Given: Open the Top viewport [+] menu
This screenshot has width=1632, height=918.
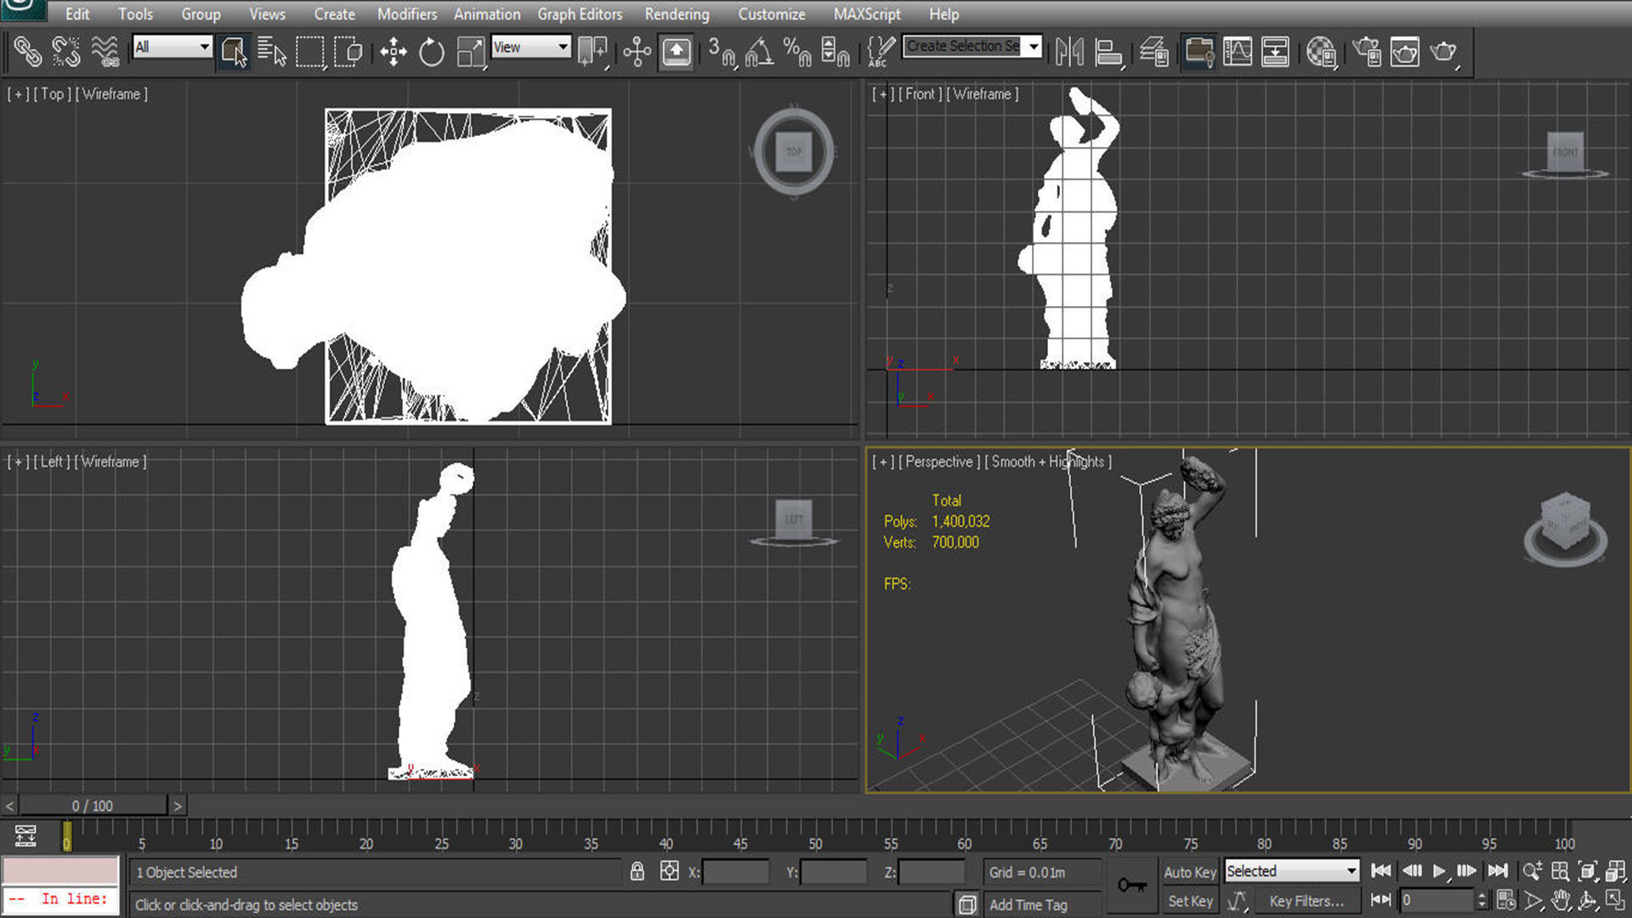Looking at the screenshot, I should click(18, 94).
